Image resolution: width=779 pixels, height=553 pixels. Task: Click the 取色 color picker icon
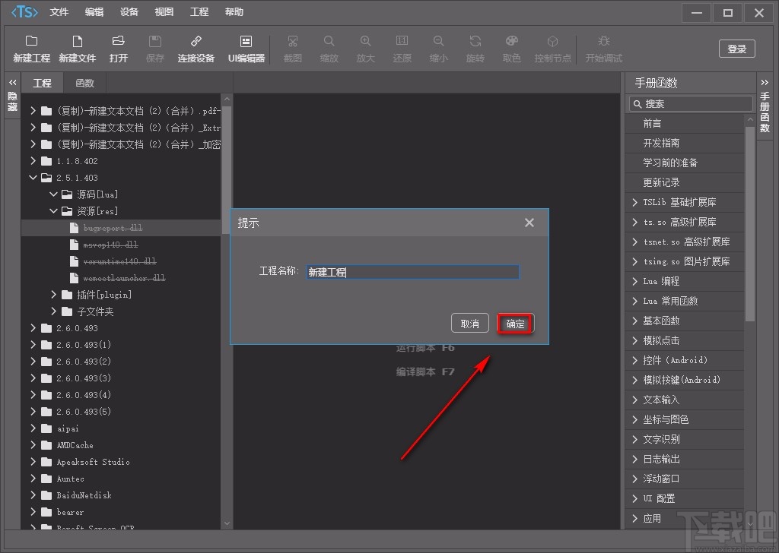512,49
